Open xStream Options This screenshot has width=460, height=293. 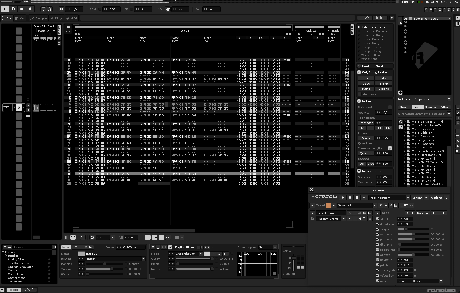point(436,198)
